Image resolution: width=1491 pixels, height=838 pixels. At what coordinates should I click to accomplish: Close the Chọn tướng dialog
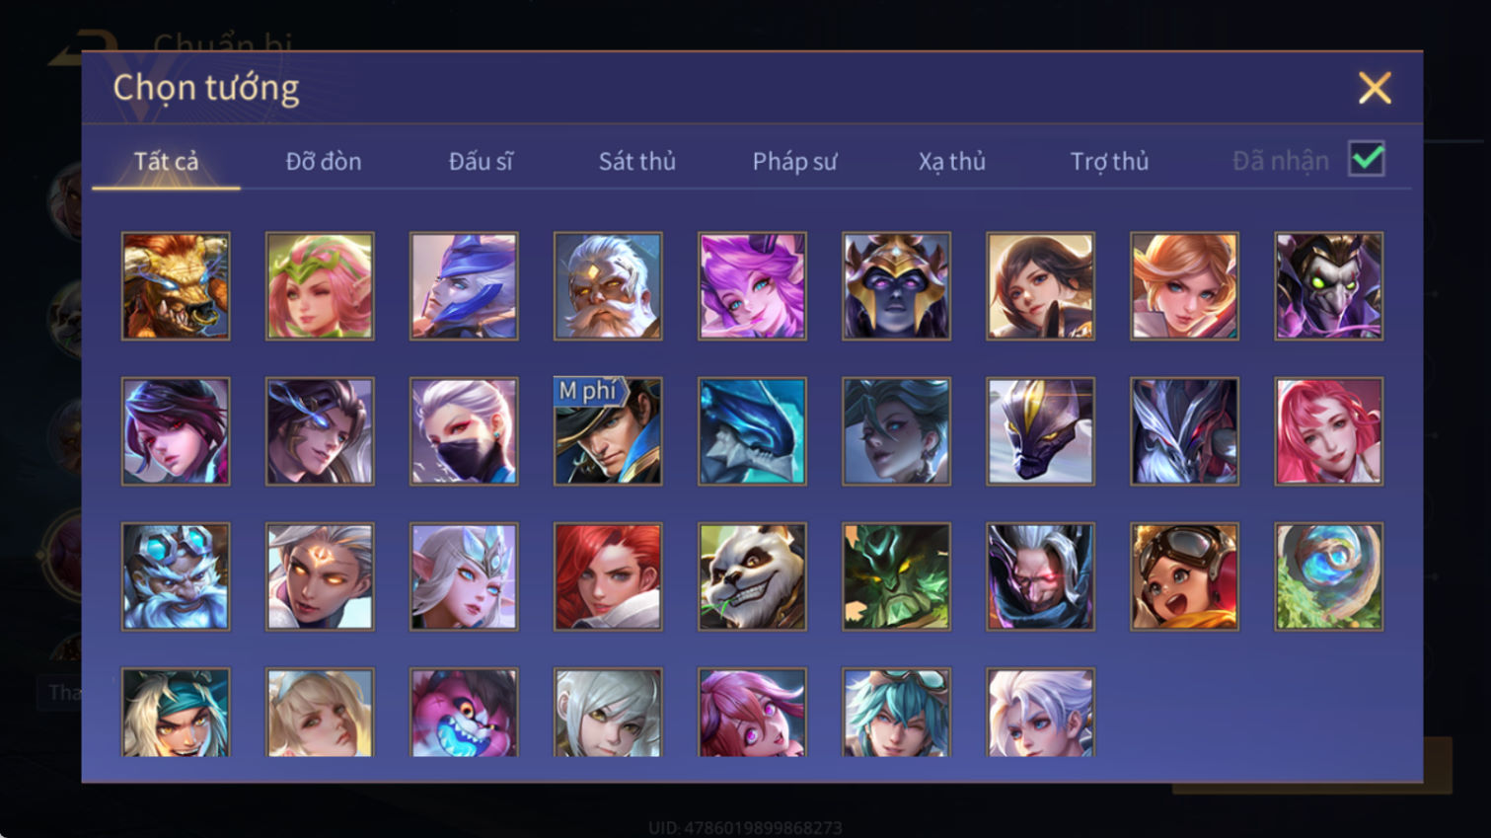pyautogui.click(x=1375, y=88)
